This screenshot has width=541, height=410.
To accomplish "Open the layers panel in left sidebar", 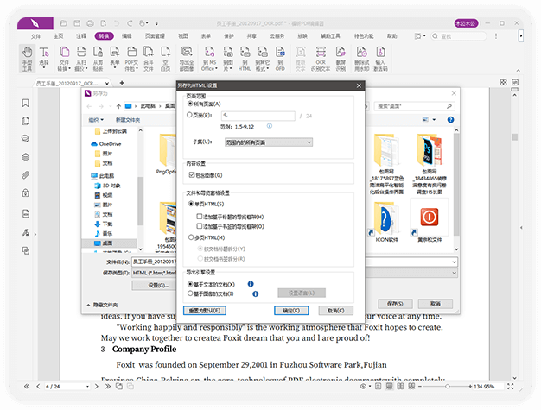I will click(26, 157).
